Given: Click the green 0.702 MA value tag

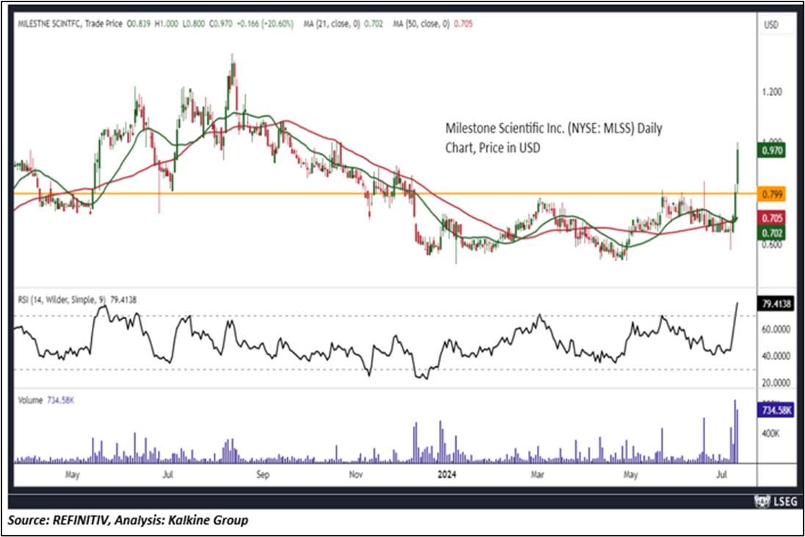Looking at the screenshot, I should [x=772, y=233].
